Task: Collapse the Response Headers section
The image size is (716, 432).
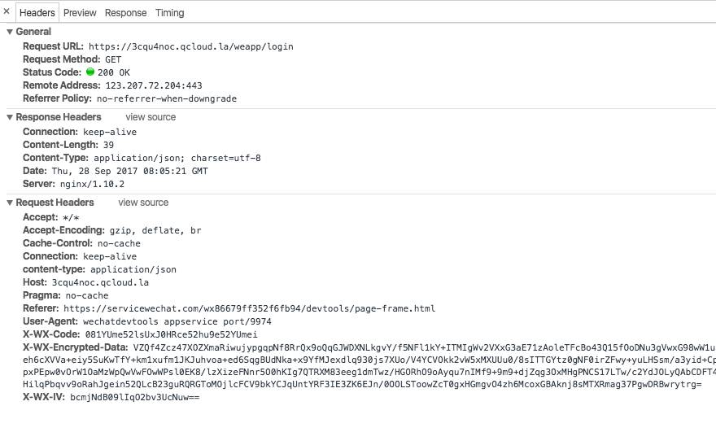Action: 10,117
